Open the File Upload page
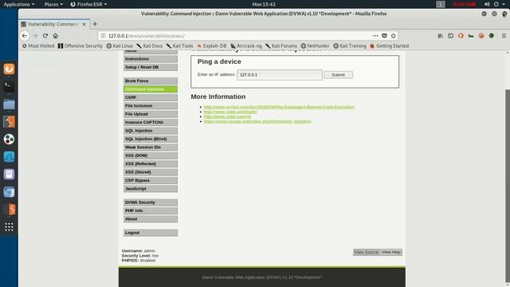The height and width of the screenshot is (287, 510). pos(151,114)
